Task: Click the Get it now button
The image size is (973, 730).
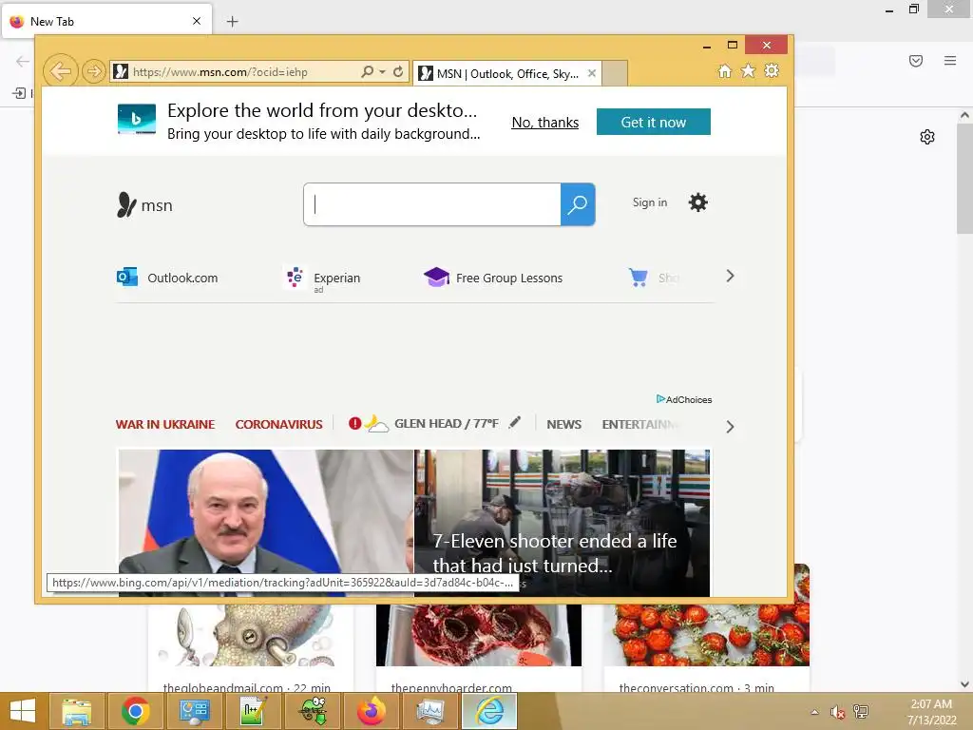Action: pos(654,122)
